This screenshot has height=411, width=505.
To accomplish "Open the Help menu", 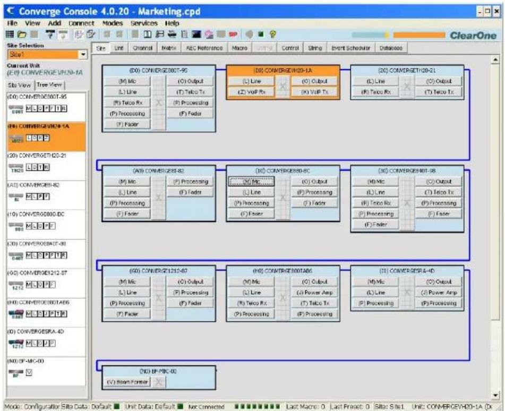I will click(x=172, y=23).
